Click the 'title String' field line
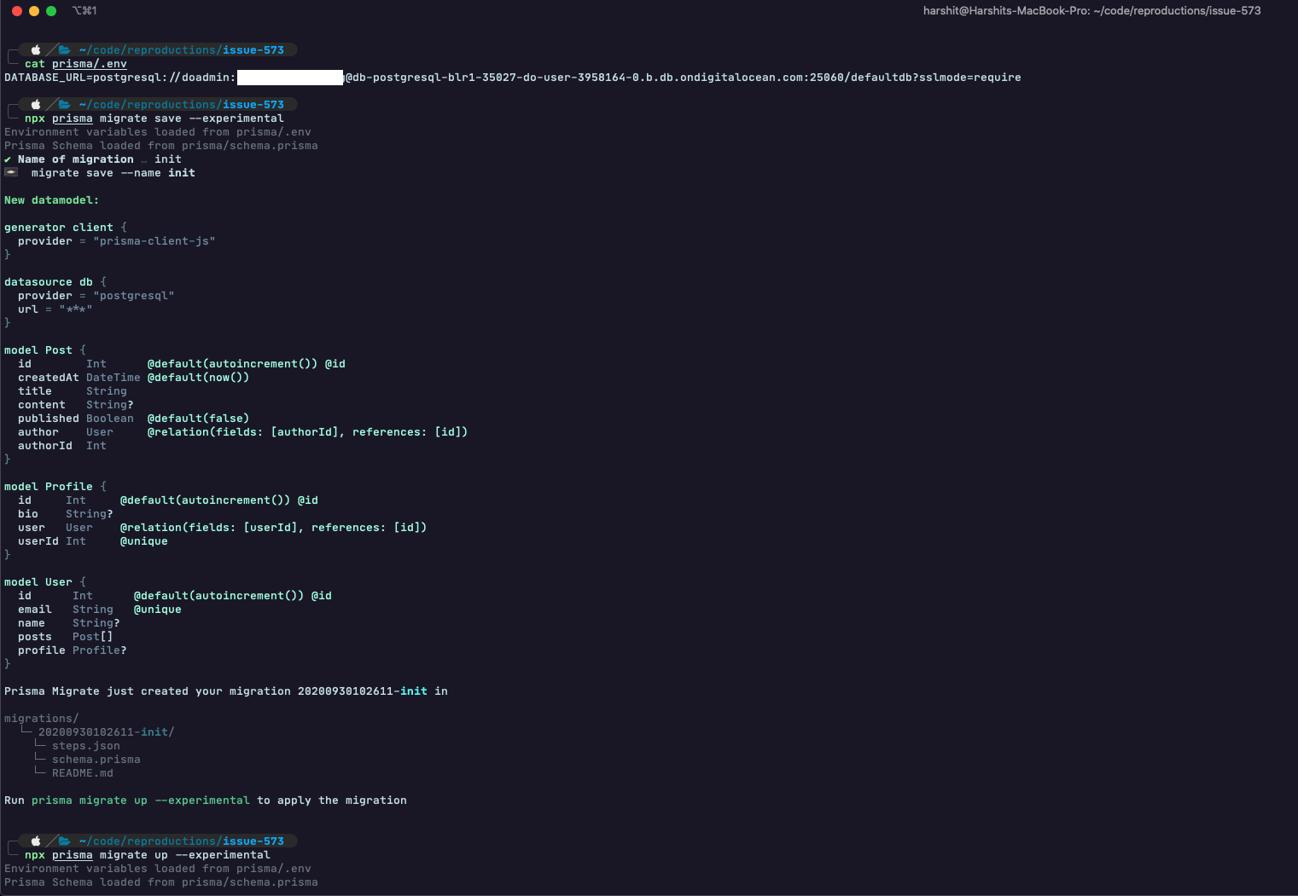Viewport: 1298px width, 896px height. [x=72, y=391]
